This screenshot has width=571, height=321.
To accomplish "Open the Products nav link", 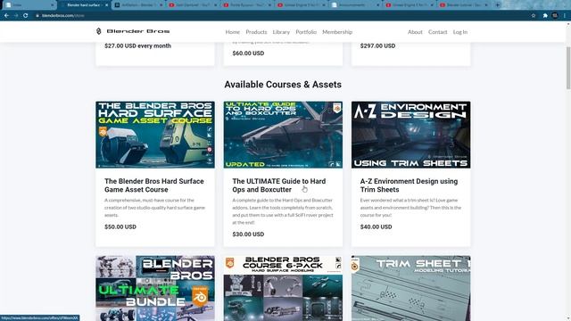I will [256, 32].
